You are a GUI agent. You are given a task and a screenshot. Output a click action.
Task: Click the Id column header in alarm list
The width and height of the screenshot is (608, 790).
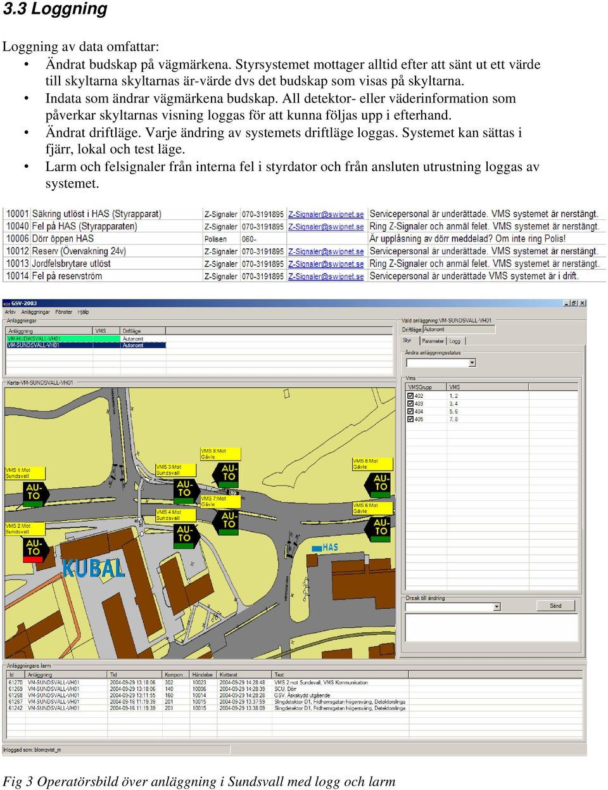click(x=16, y=675)
